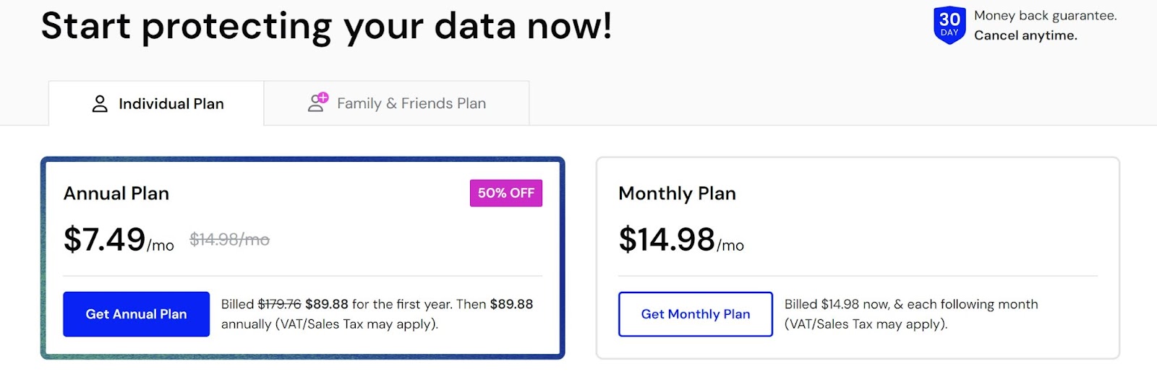Select the Monthly Plan card heading
This screenshot has height=377, width=1157.
click(677, 194)
